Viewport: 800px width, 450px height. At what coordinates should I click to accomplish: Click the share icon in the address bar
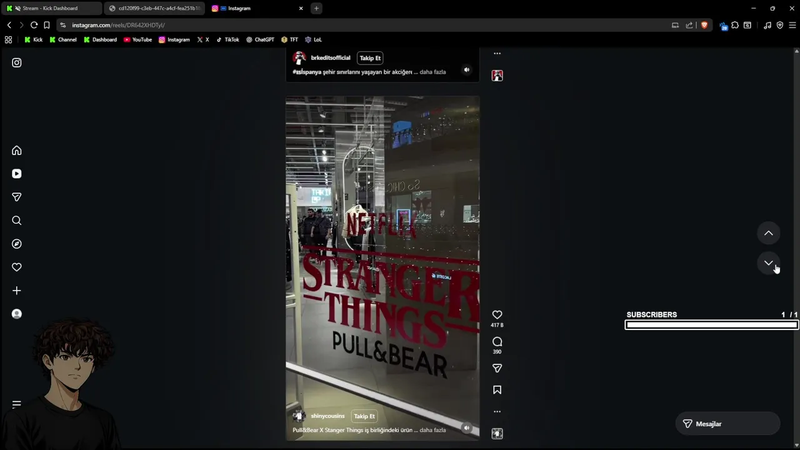tap(689, 25)
